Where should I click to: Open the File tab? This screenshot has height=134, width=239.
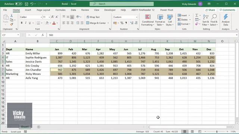[x=5, y=10]
